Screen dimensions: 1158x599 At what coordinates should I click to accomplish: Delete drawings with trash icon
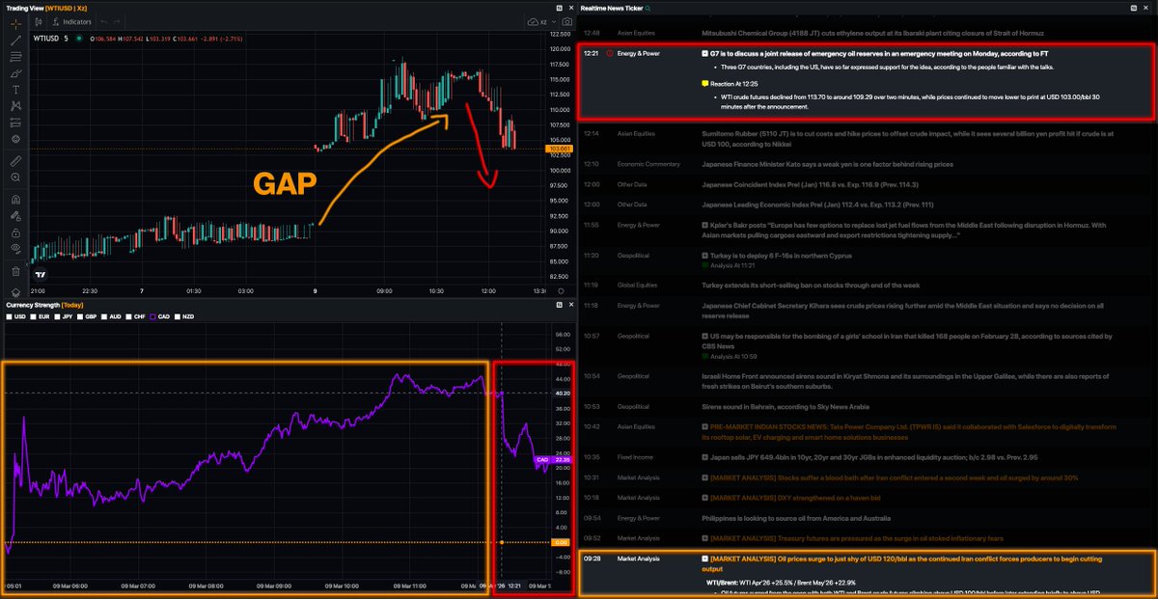15,271
